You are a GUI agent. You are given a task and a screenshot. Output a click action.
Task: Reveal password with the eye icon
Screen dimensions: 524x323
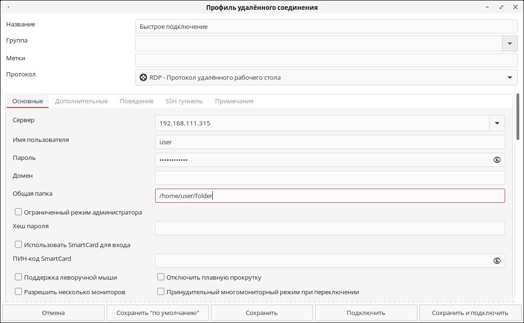pyautogui.click(x=497, y=160)
